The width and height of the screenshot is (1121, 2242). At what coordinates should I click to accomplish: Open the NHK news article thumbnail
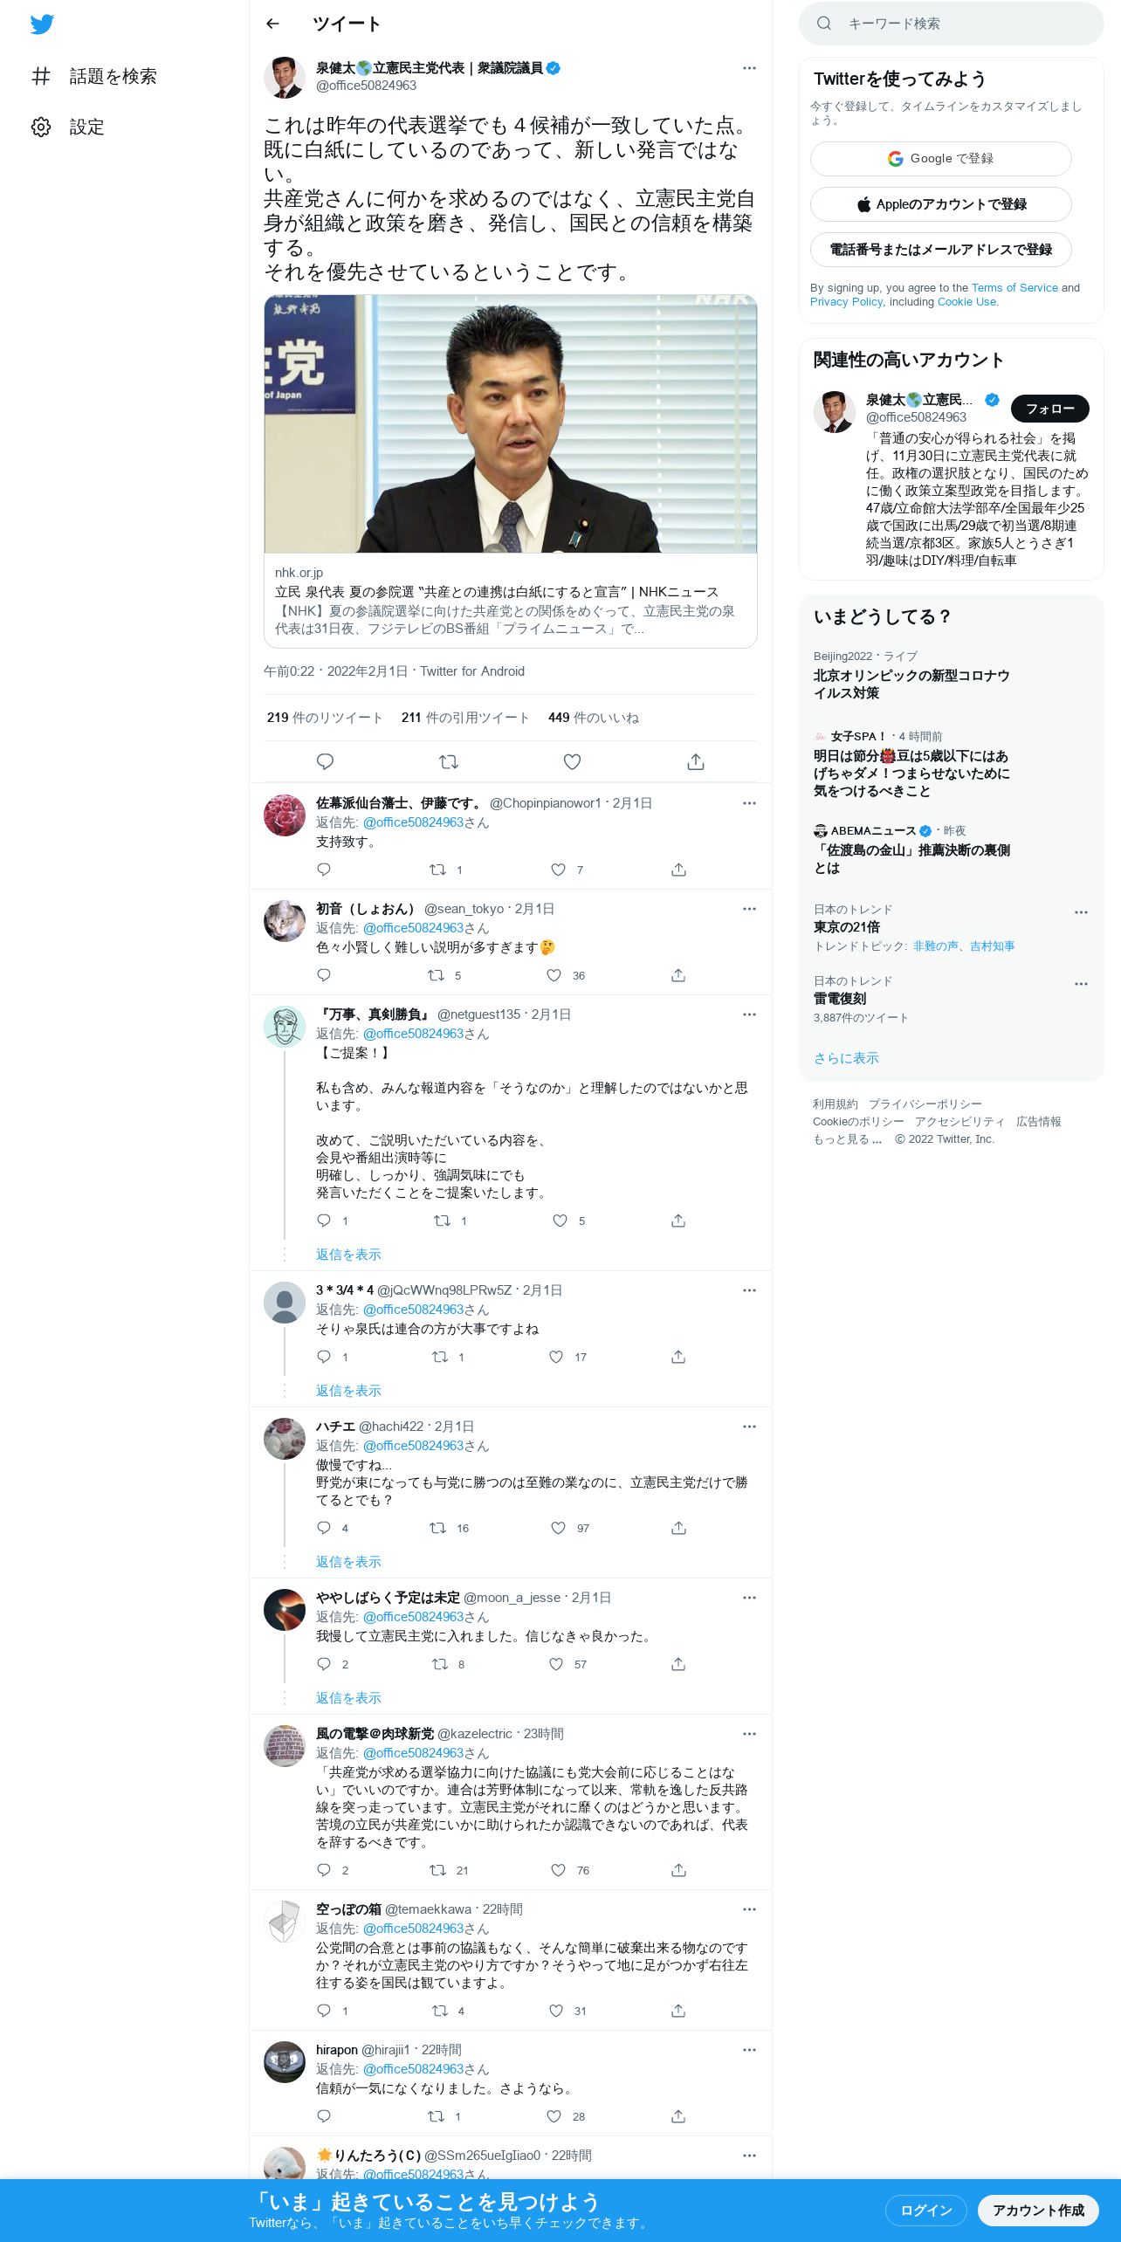[x=511, y=424]
